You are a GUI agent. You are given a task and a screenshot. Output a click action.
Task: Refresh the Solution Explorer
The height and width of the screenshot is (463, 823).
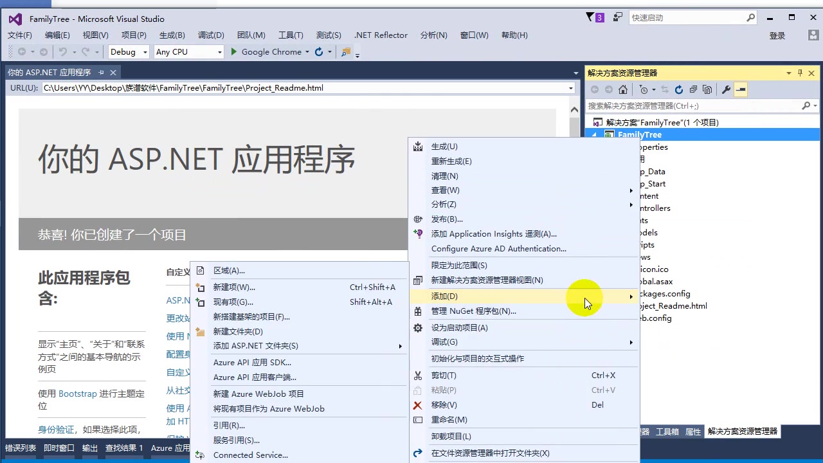point(678,89)
